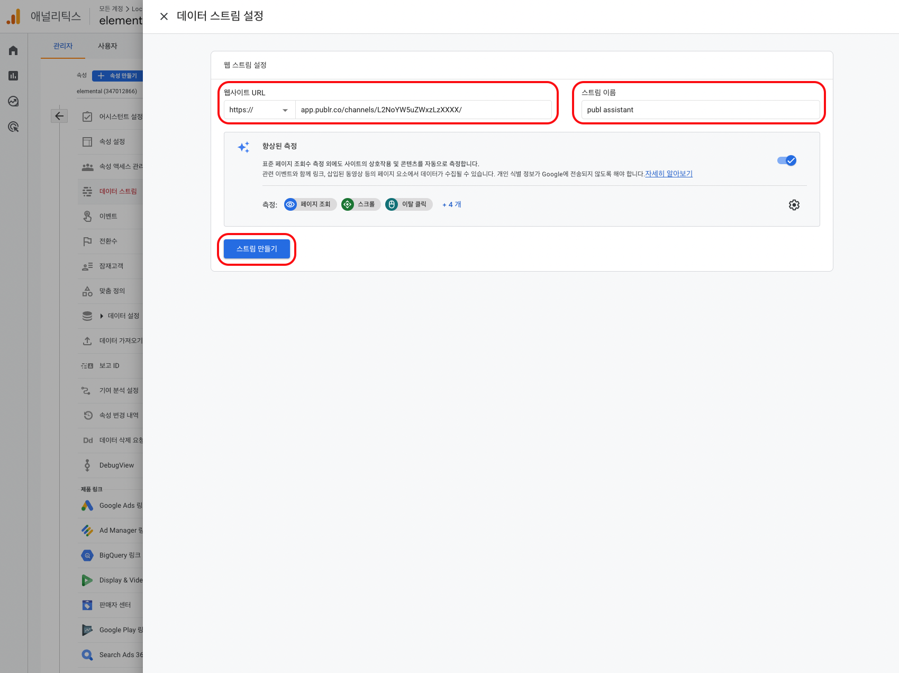Click the 스트림 만들기 button
This screenshot has width=899, height=673.
(257, 249)
